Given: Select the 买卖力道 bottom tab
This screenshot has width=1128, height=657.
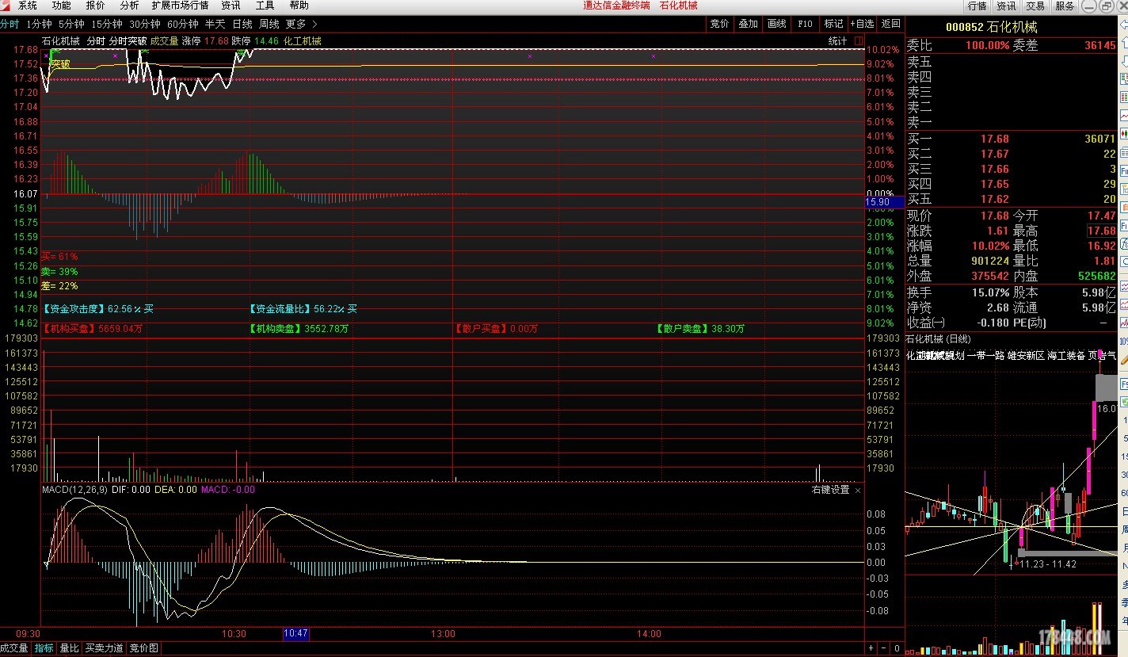Looking at the screenshot, I should pos(105,648).
